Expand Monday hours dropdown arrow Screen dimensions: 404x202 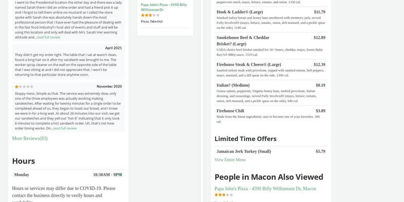(120, 175)
